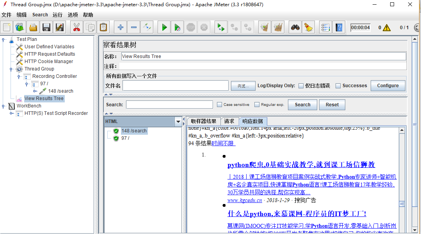
Task: Select the 148 /search sample result
Action: (x=134, y=131)
